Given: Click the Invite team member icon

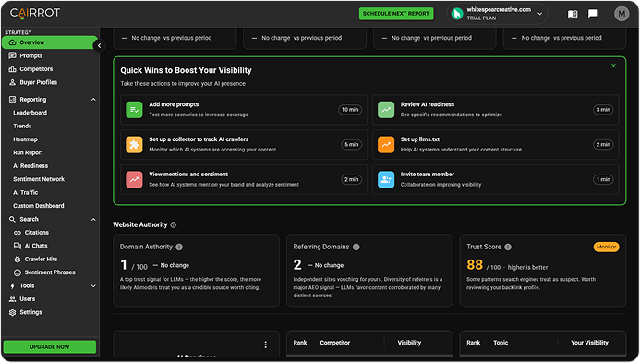Looking at the screenshot, I should coord(386,180).
